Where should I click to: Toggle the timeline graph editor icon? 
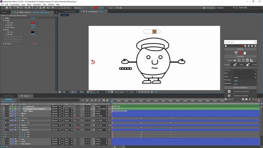point(107,100)
